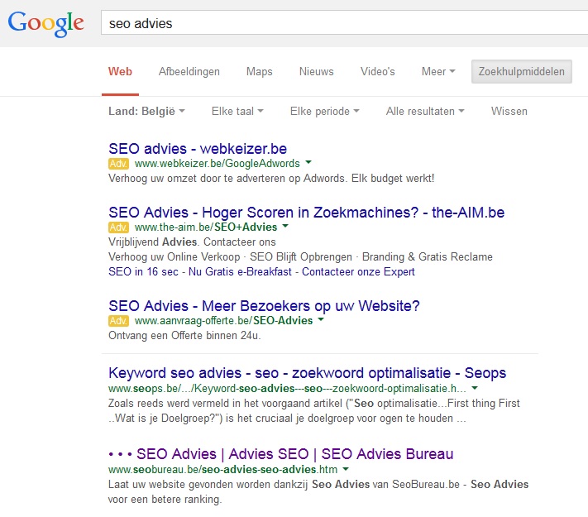Expand the Elke periode filter
The height and width of the screenshot is (517, 588).
(325, 112)
